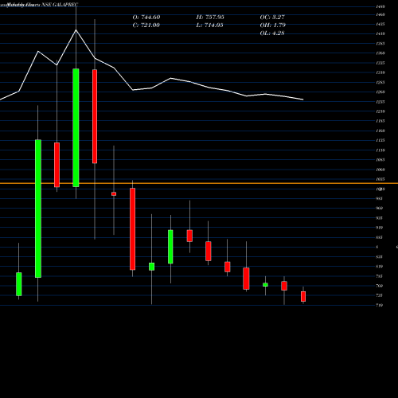The image size is (398, 398).
Task: Click the 1260 price axis label
Action: click(380, 92)
